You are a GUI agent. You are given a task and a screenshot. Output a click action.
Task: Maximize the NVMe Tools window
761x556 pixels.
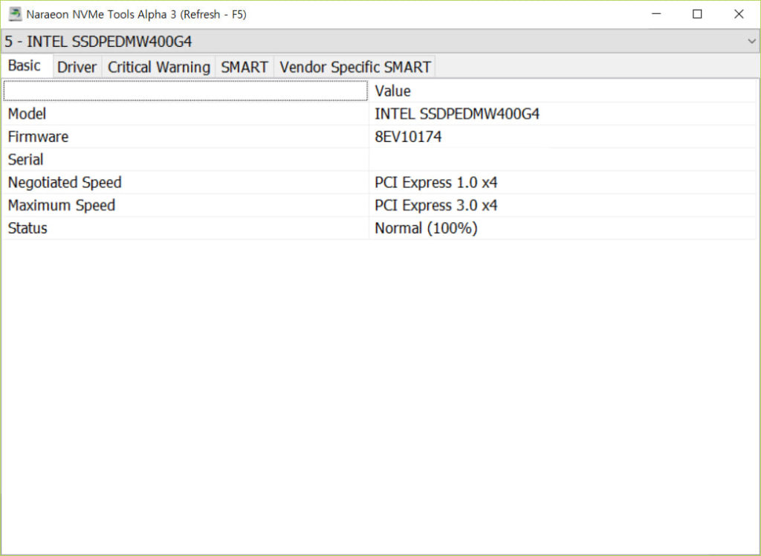tap(697, 14)
